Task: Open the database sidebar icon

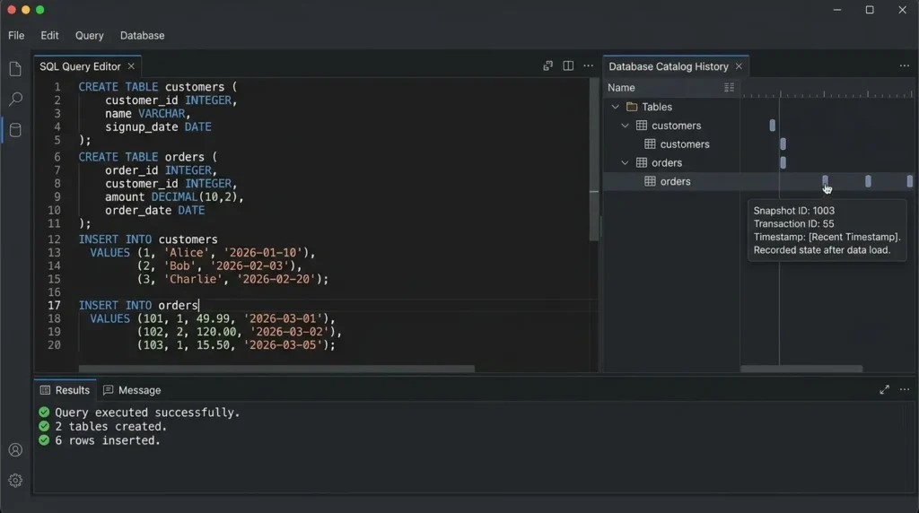Action: (x=15, y=130)
